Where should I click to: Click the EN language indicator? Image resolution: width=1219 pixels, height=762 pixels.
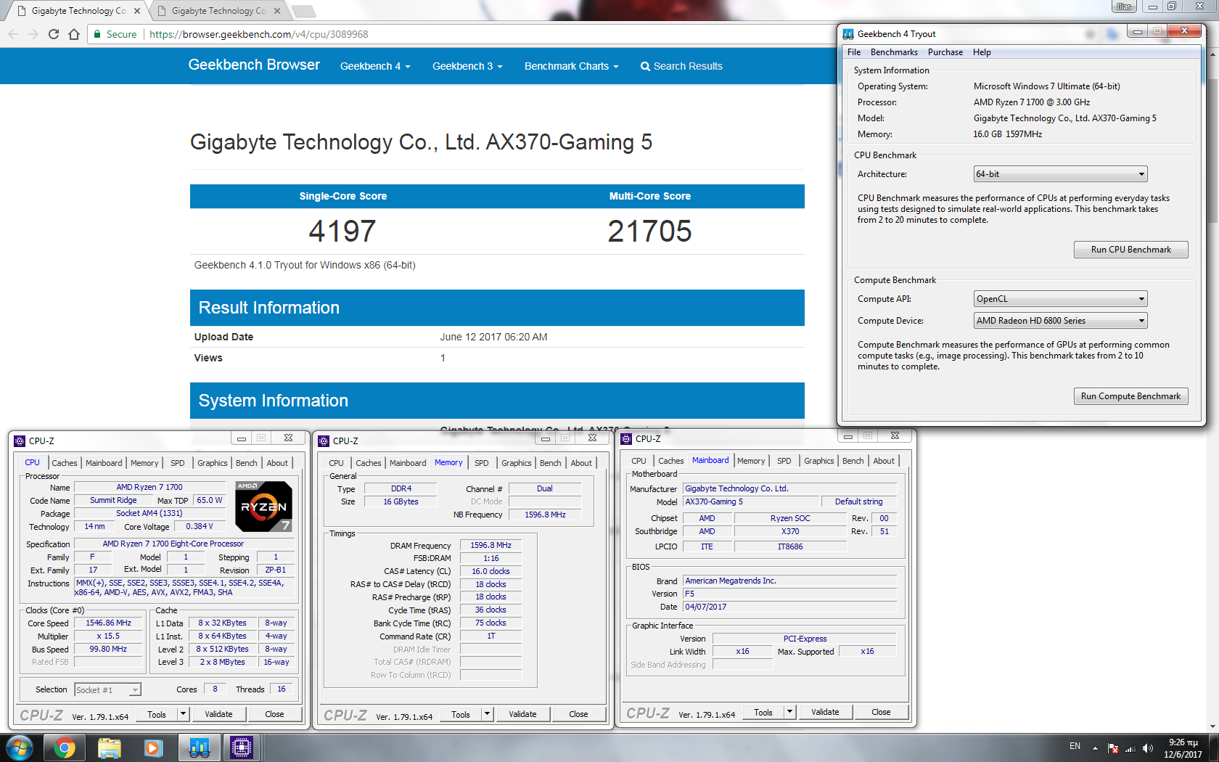1075,746
